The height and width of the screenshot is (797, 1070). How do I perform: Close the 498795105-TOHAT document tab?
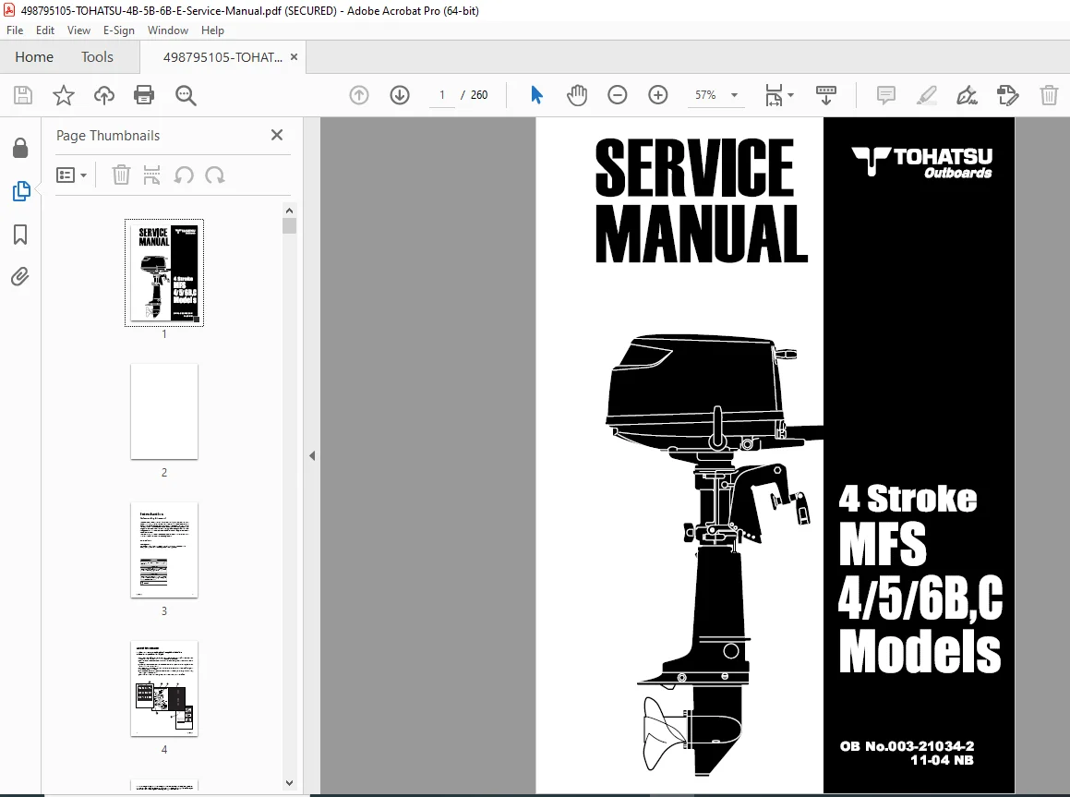click(295, 56)
